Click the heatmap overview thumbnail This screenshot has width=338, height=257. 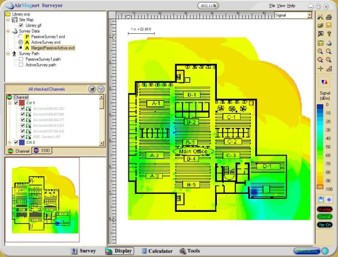[42, 200]
